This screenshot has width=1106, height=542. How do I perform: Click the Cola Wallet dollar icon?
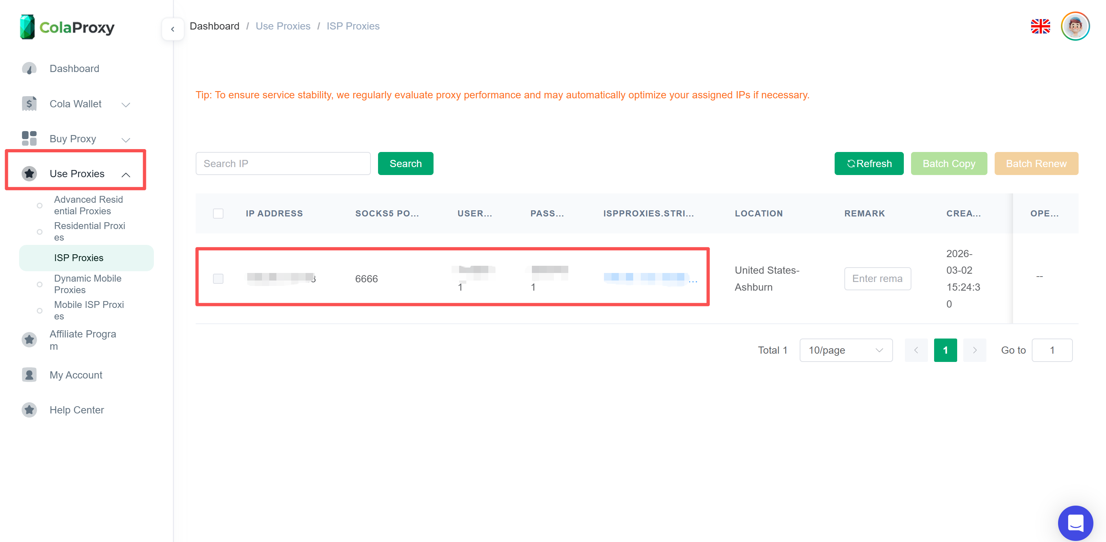point(29,103)
